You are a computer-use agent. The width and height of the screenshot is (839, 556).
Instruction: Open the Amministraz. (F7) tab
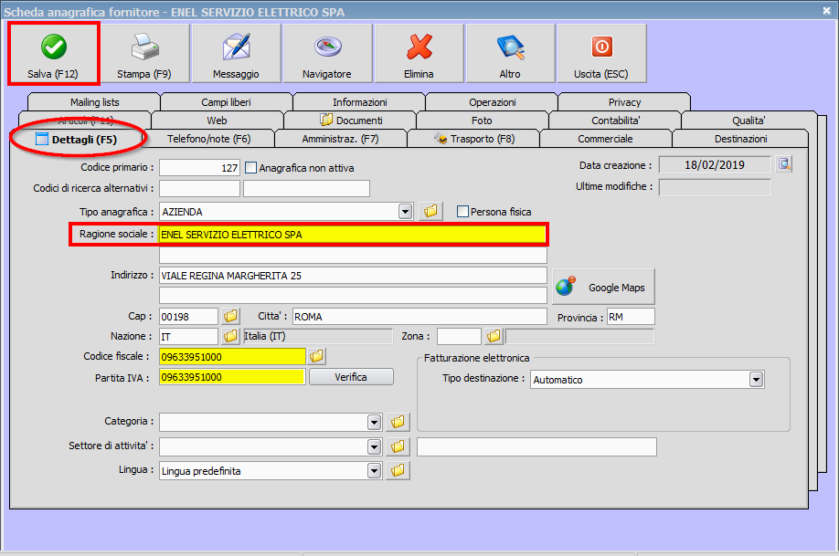click(341, 139)
